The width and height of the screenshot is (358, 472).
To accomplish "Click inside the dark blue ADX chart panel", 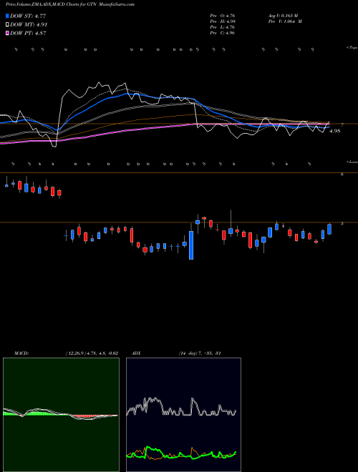I will click(x=183, y=415).
